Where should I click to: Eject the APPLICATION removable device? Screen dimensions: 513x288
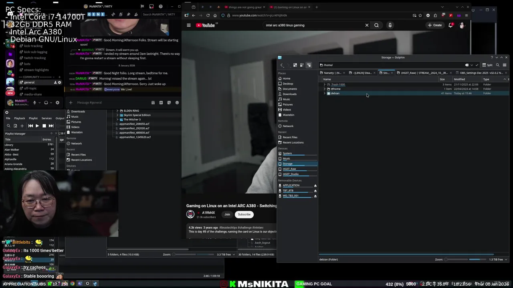[315, 186]
